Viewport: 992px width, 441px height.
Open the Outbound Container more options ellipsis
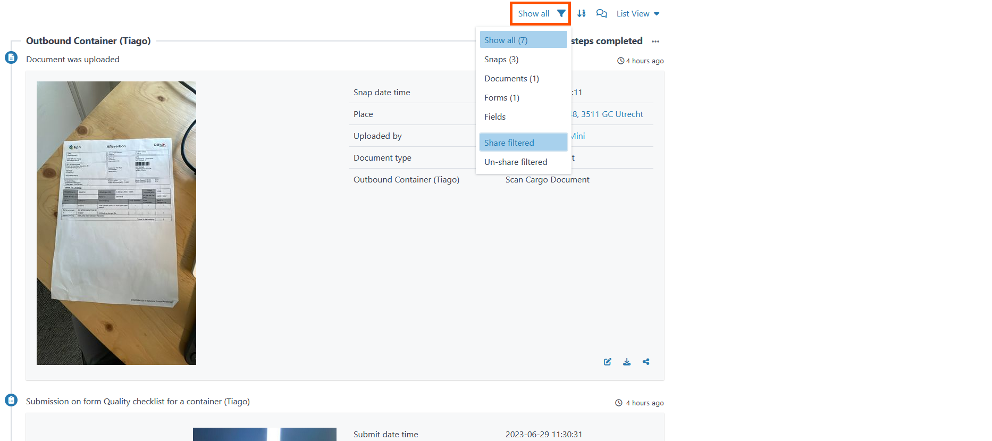pos(655,41)
